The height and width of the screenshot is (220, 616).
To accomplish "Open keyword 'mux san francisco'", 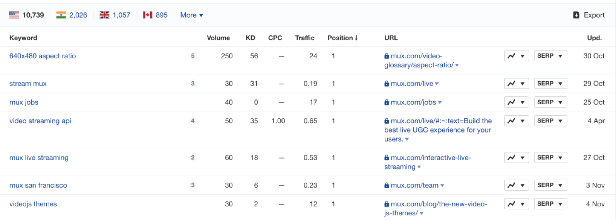I will [x=38, y=185].
